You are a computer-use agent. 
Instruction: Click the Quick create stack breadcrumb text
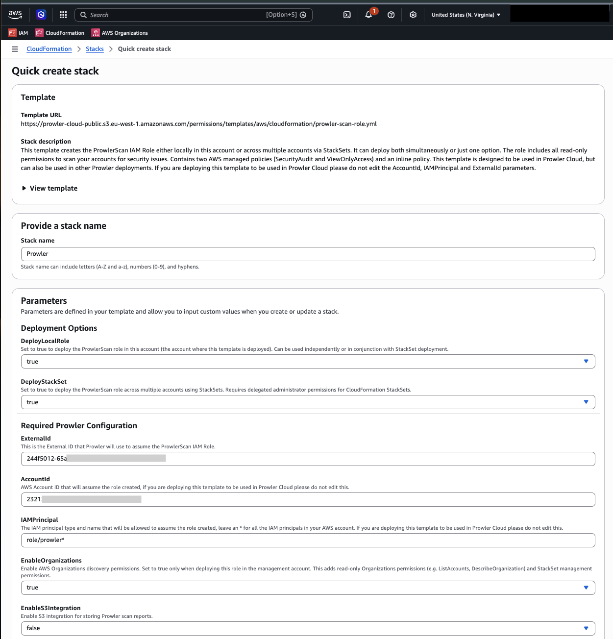pyautogui.click(x=145, y=49)
